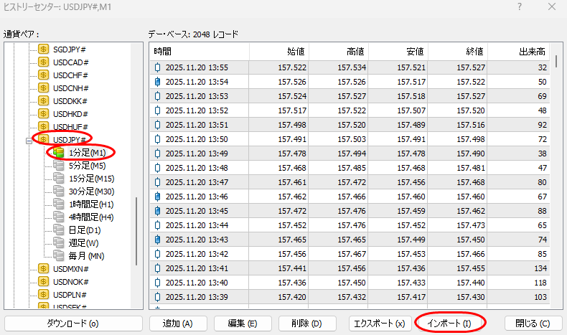Click the coin icon next to USDCAD#
This screenshot has width=567, height=335.
44,62
